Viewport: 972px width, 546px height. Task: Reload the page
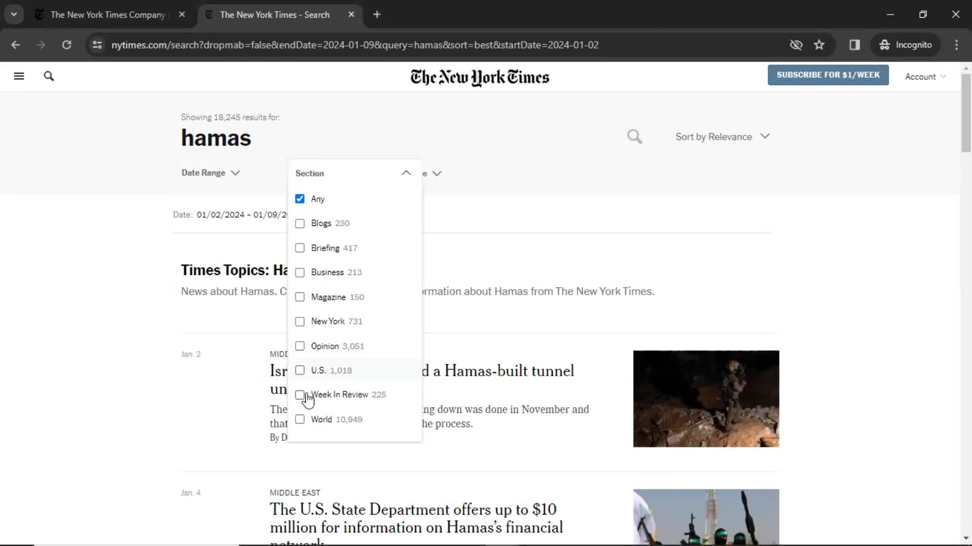point(66,45)
